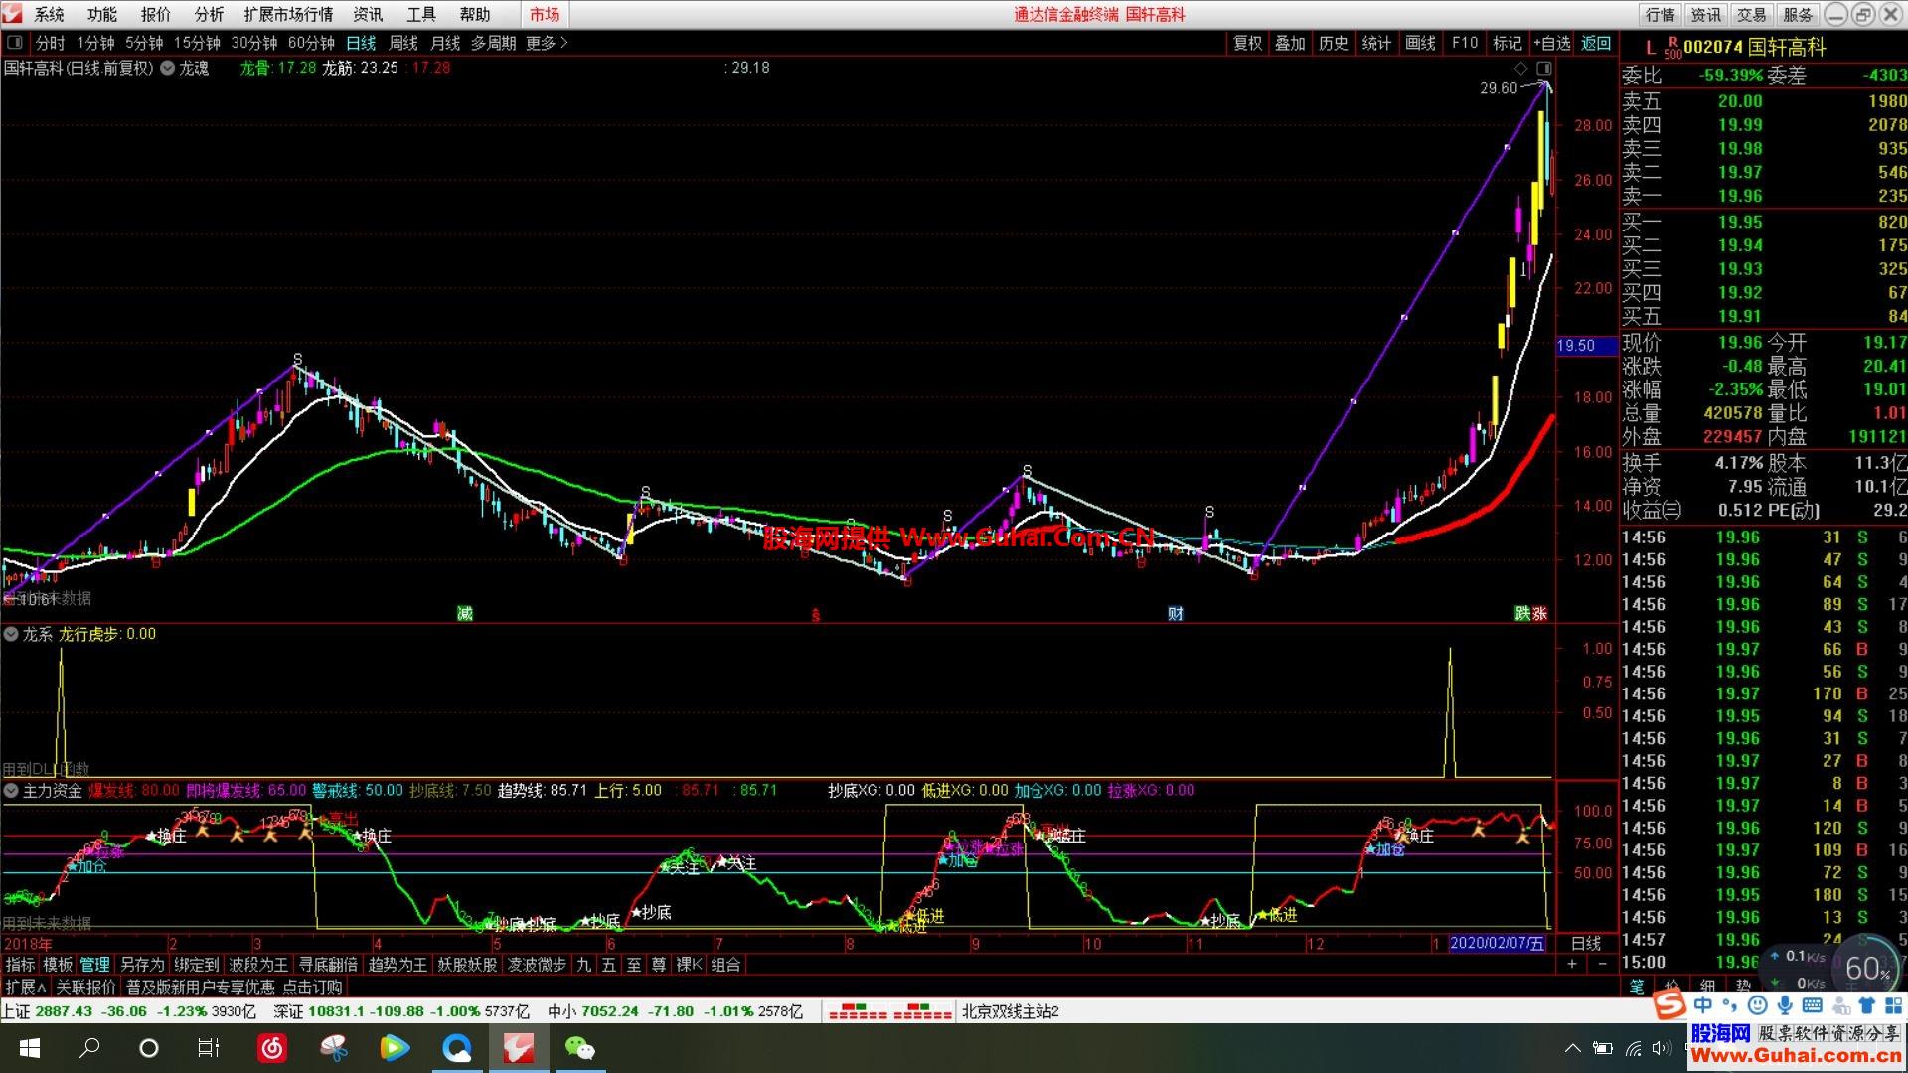Open the 标记 mark option
This screenshot has height=1073, width=1908.
pyautogui.click(x=1507, y=43)
